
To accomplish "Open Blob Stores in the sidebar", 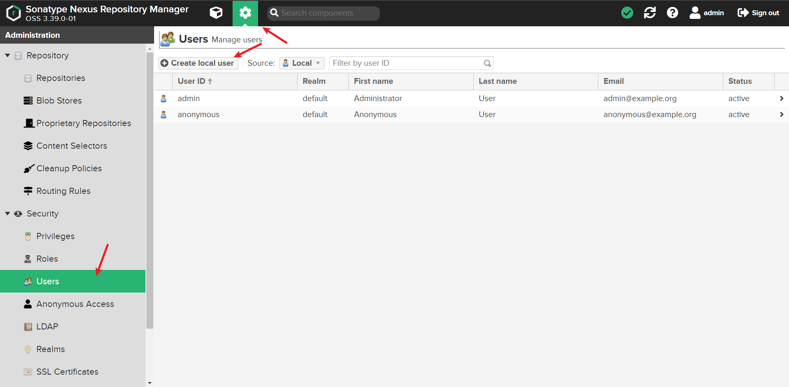I will pyautogui.click(x=59, y=101).
